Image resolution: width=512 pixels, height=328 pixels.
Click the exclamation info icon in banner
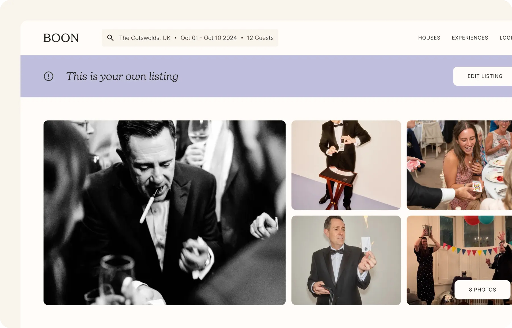tap(49, 76)
